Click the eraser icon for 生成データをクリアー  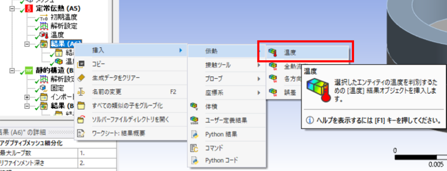81,78
